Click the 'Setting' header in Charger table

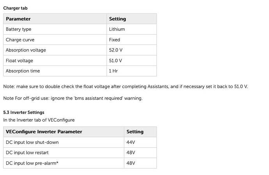[117, 19]
